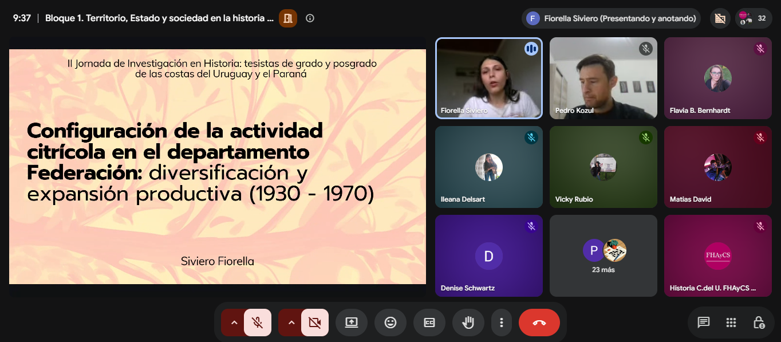Click Vicky Rubio's profile avatar
781x342 pixels.
(603, 167)
